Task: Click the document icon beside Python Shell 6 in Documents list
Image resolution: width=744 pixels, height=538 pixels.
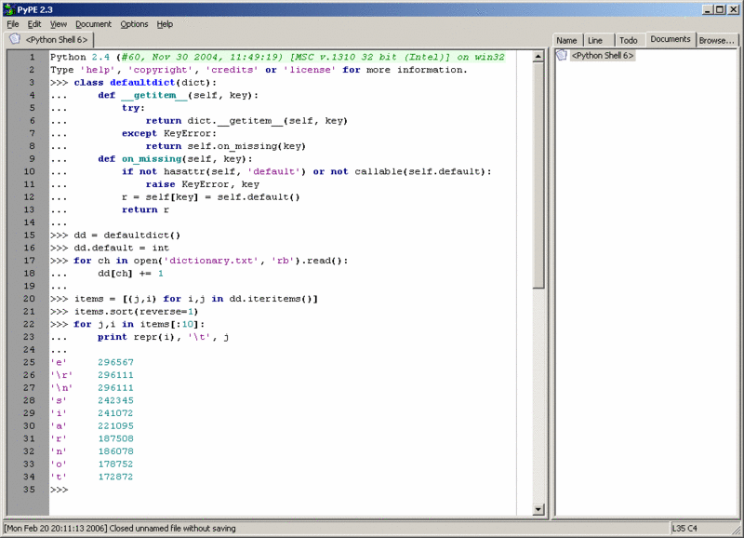Action: [562, 55]
